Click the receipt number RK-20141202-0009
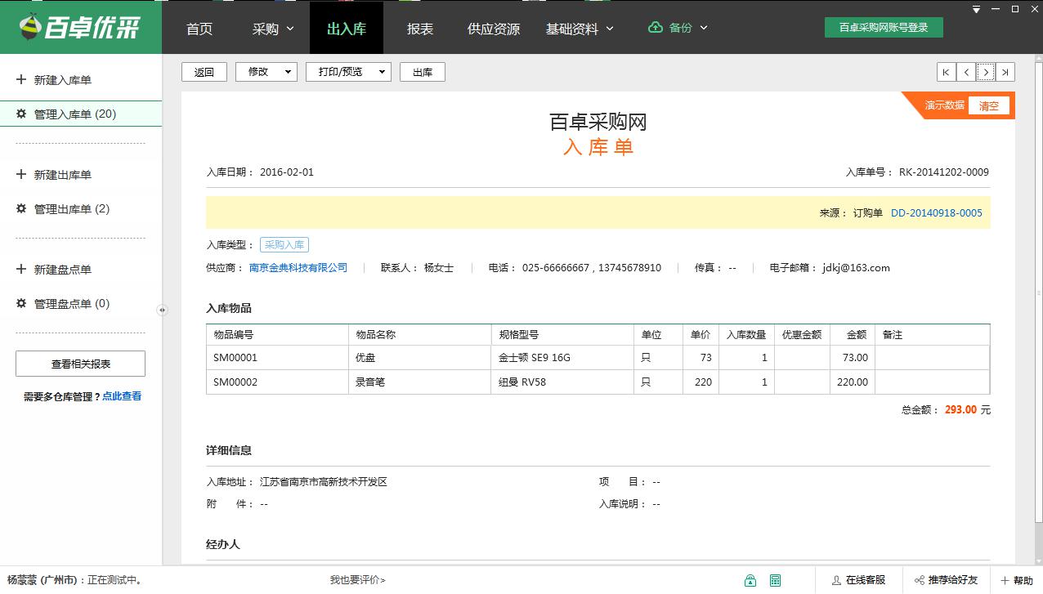The image size is (1043, 594). pyautogui.click(x=944, y=172)
